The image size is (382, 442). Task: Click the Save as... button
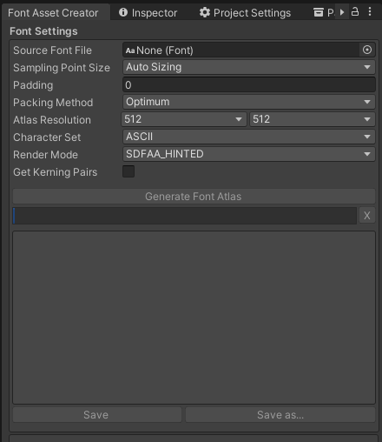coord(280,415)
